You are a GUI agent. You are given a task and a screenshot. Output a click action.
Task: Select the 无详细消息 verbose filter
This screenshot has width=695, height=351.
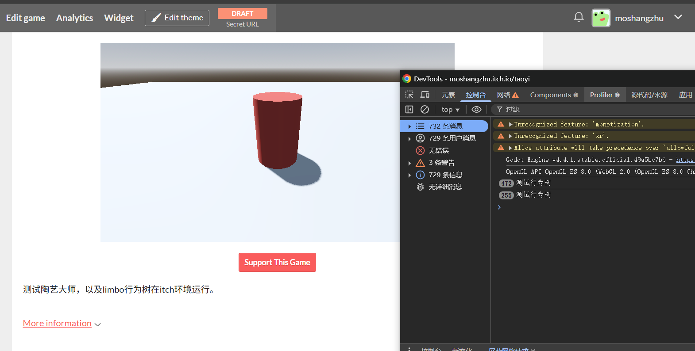point(445,187)
